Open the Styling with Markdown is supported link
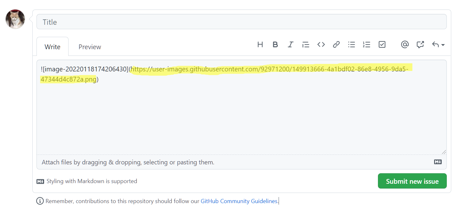 [91, 181]
